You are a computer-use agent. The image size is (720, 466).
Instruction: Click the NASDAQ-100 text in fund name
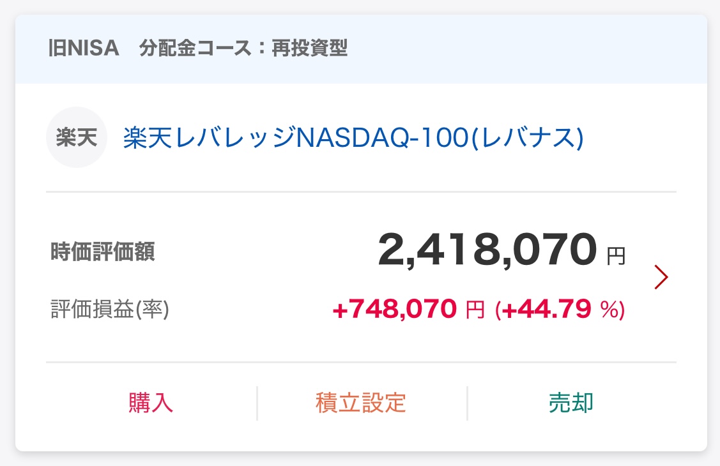click(384, 138)
